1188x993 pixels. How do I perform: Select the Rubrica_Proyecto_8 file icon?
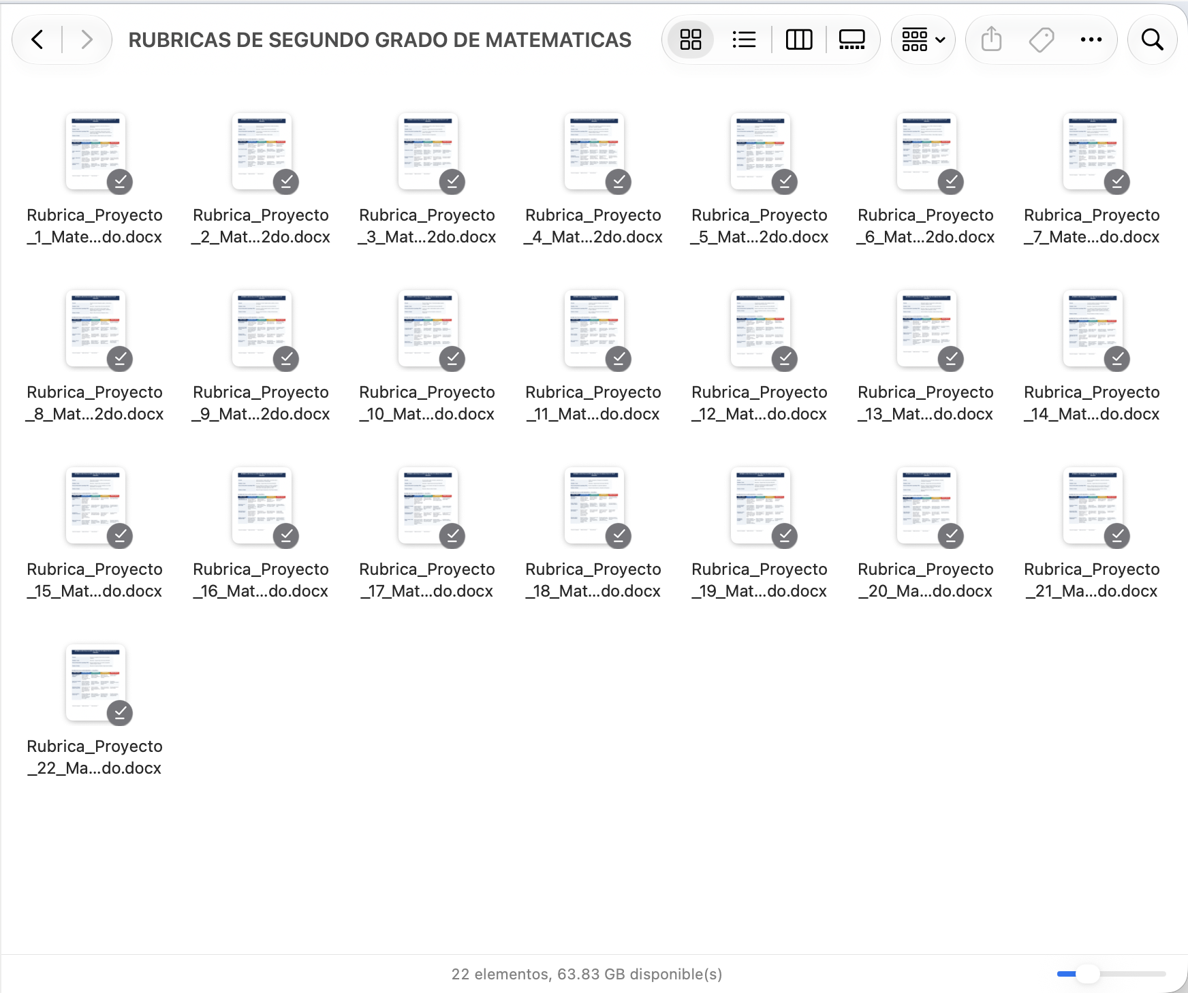pos(95,328)
